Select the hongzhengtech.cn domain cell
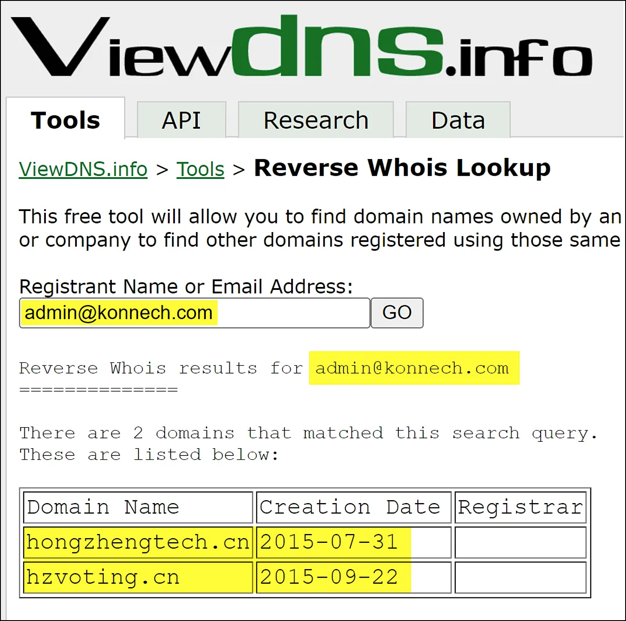 coord(138,542)
